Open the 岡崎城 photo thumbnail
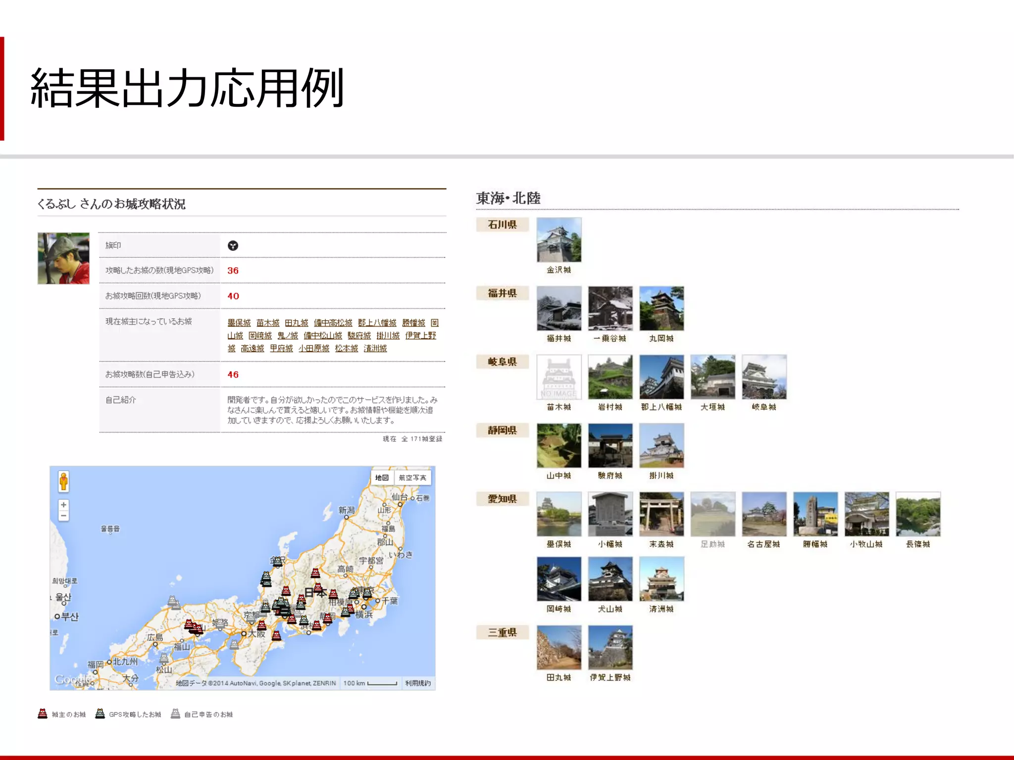The height and width of the screenshot is (760, 1014). (559, 579)
